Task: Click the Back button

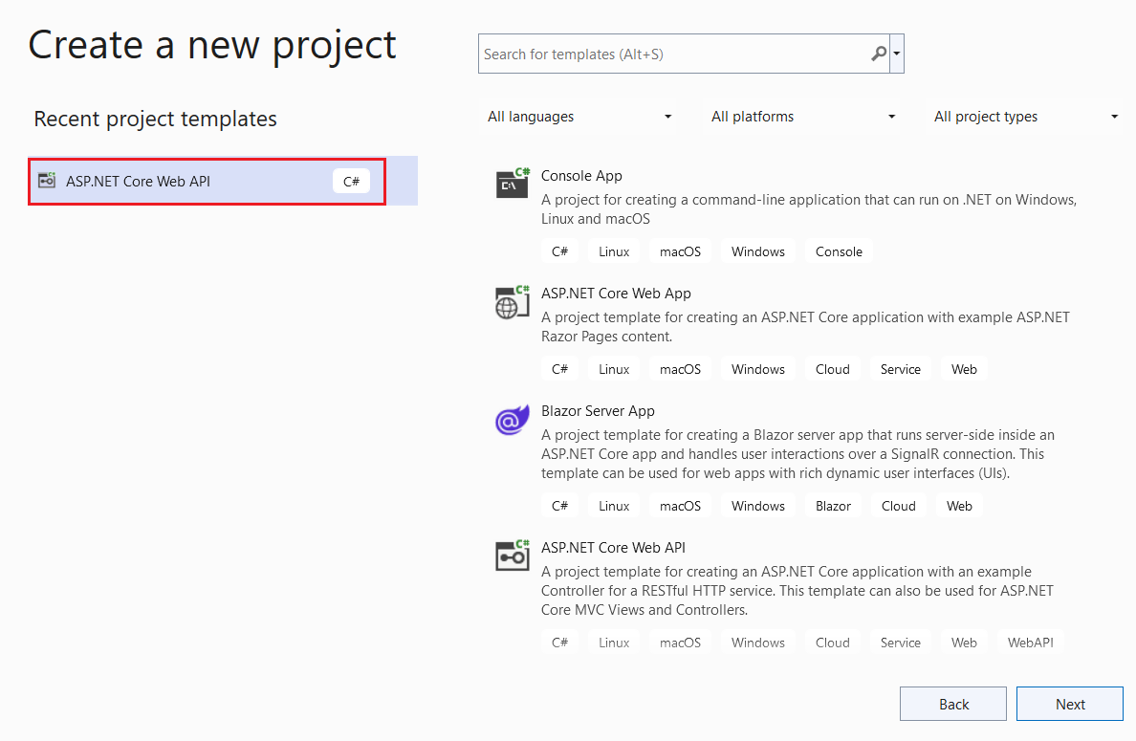Action: [952, 703]
